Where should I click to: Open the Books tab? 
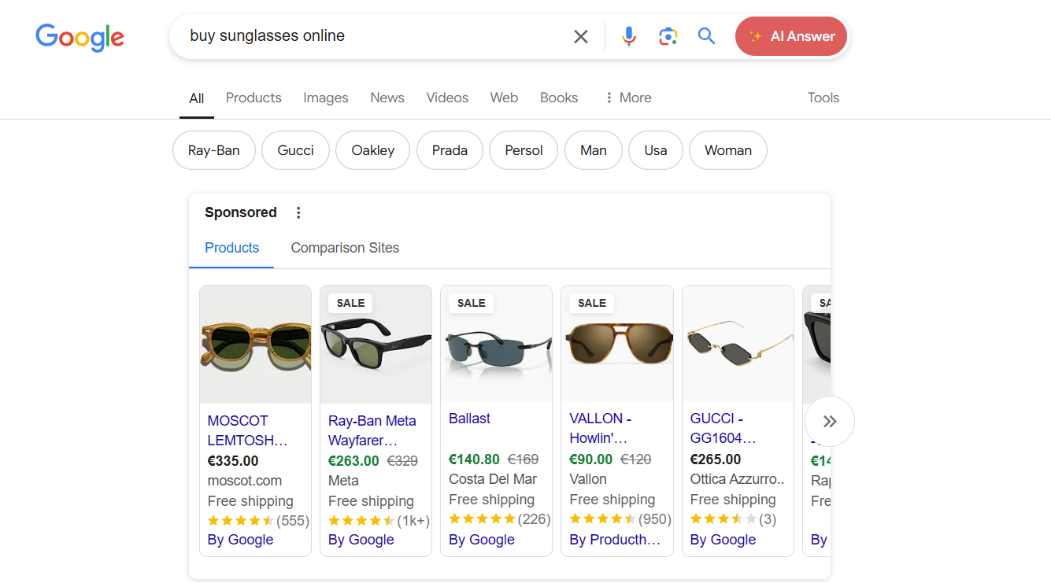(x=559, y=98)
